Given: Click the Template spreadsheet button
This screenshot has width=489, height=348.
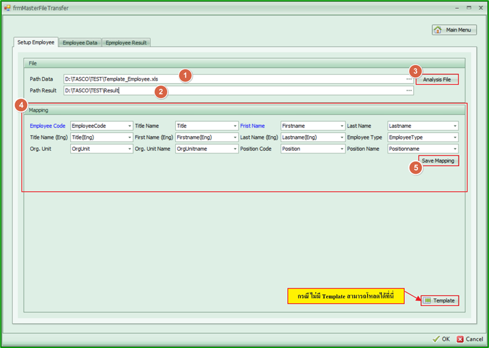Looking at the screenshot, I should coord(439,300).
